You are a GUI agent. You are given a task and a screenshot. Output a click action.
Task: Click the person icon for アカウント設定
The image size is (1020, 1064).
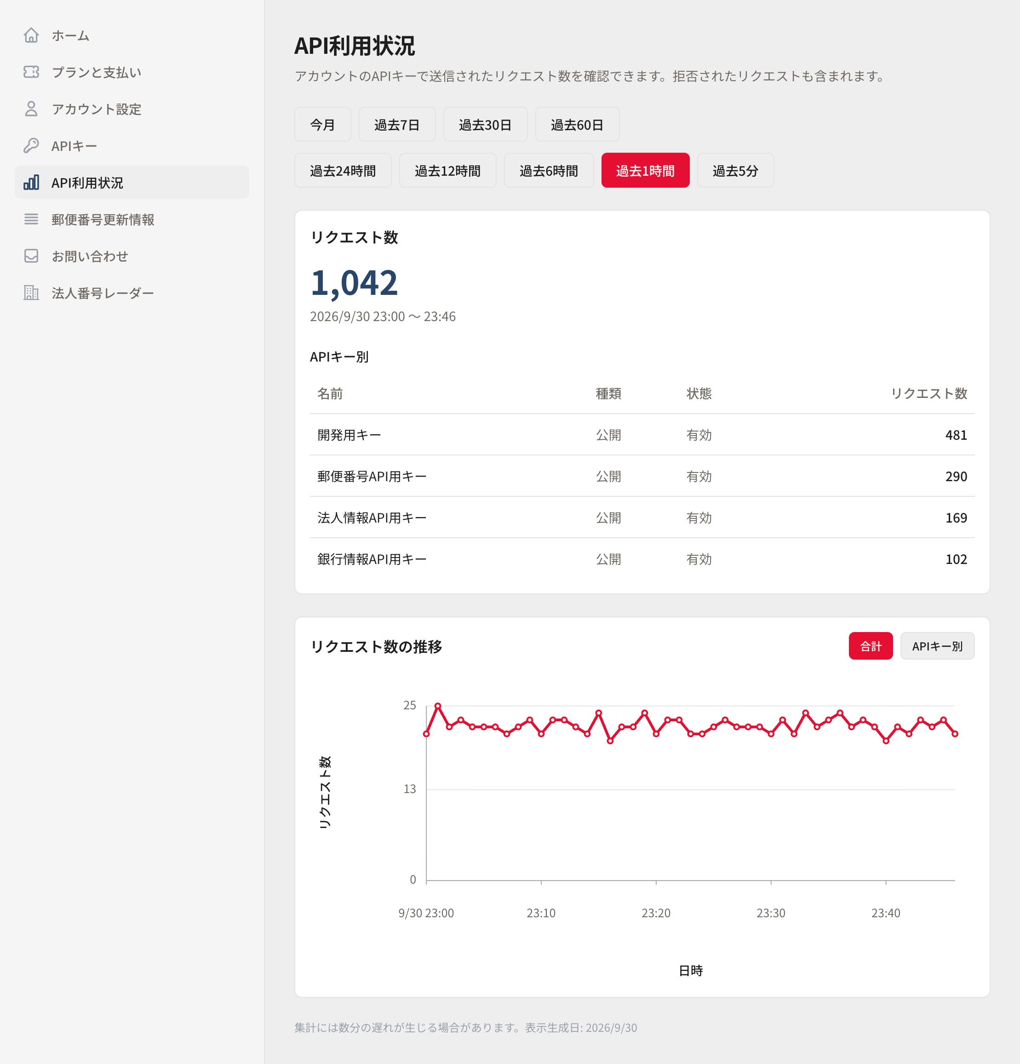pos(31,109)
